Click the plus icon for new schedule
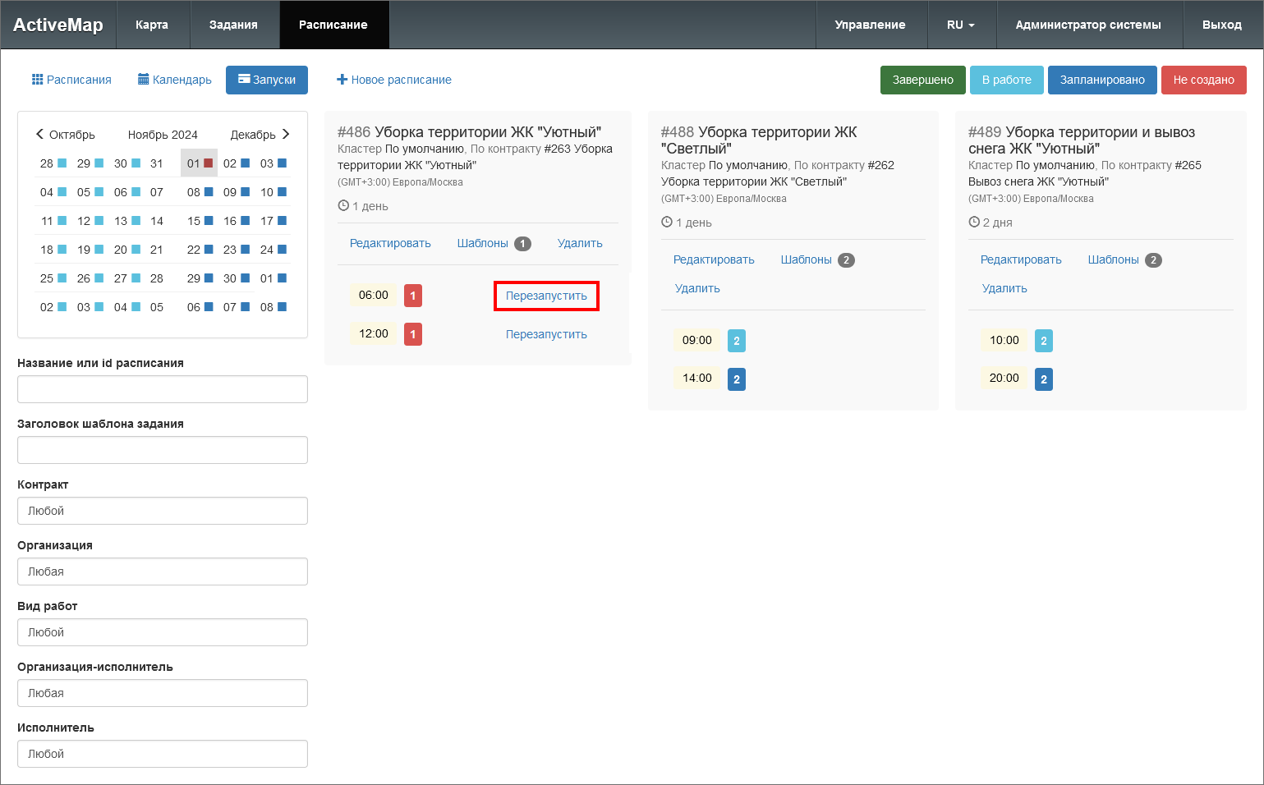 342,80
